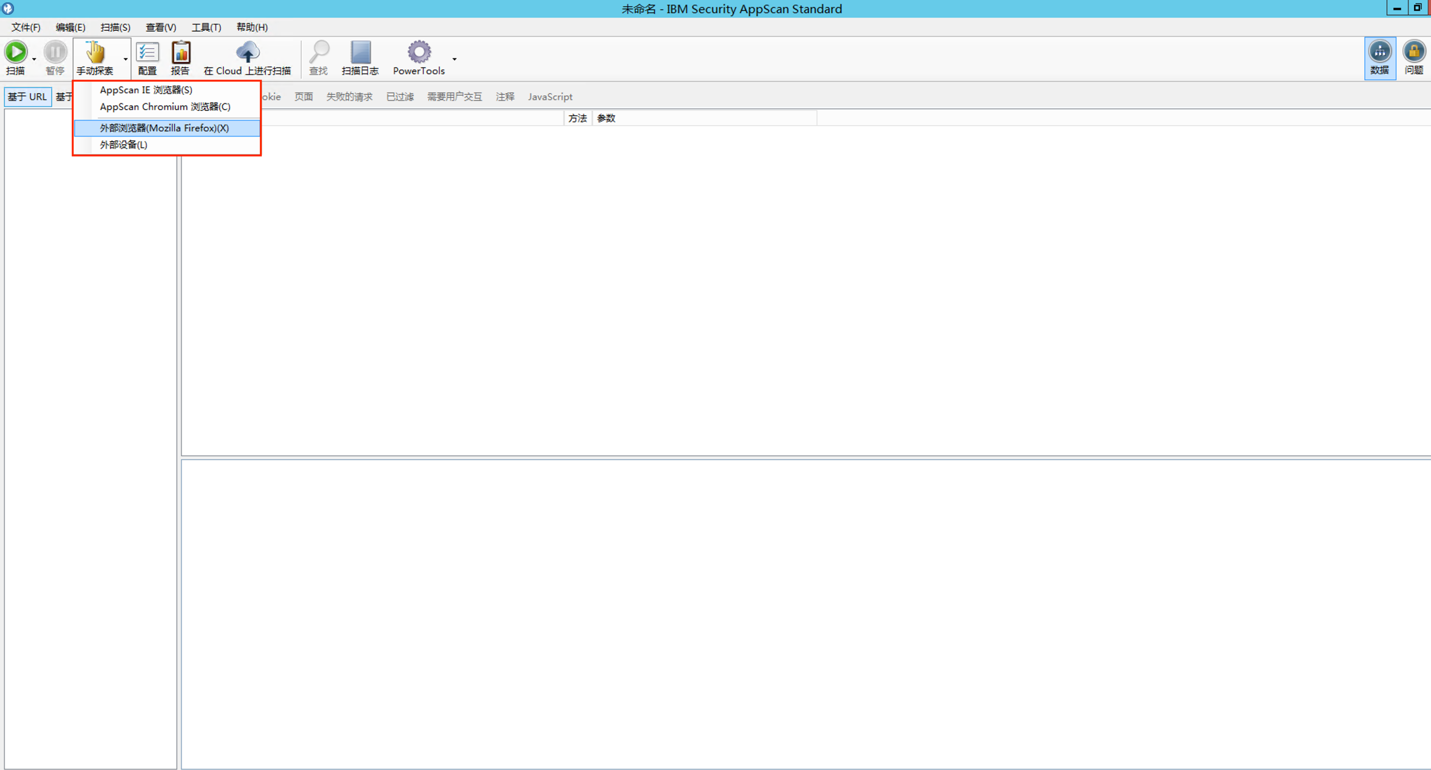Open the Report (报告) clipboard icon

coord(180,52)
